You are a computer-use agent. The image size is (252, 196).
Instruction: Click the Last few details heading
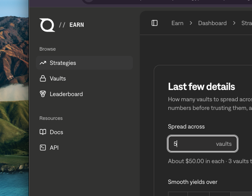[201, 87]
